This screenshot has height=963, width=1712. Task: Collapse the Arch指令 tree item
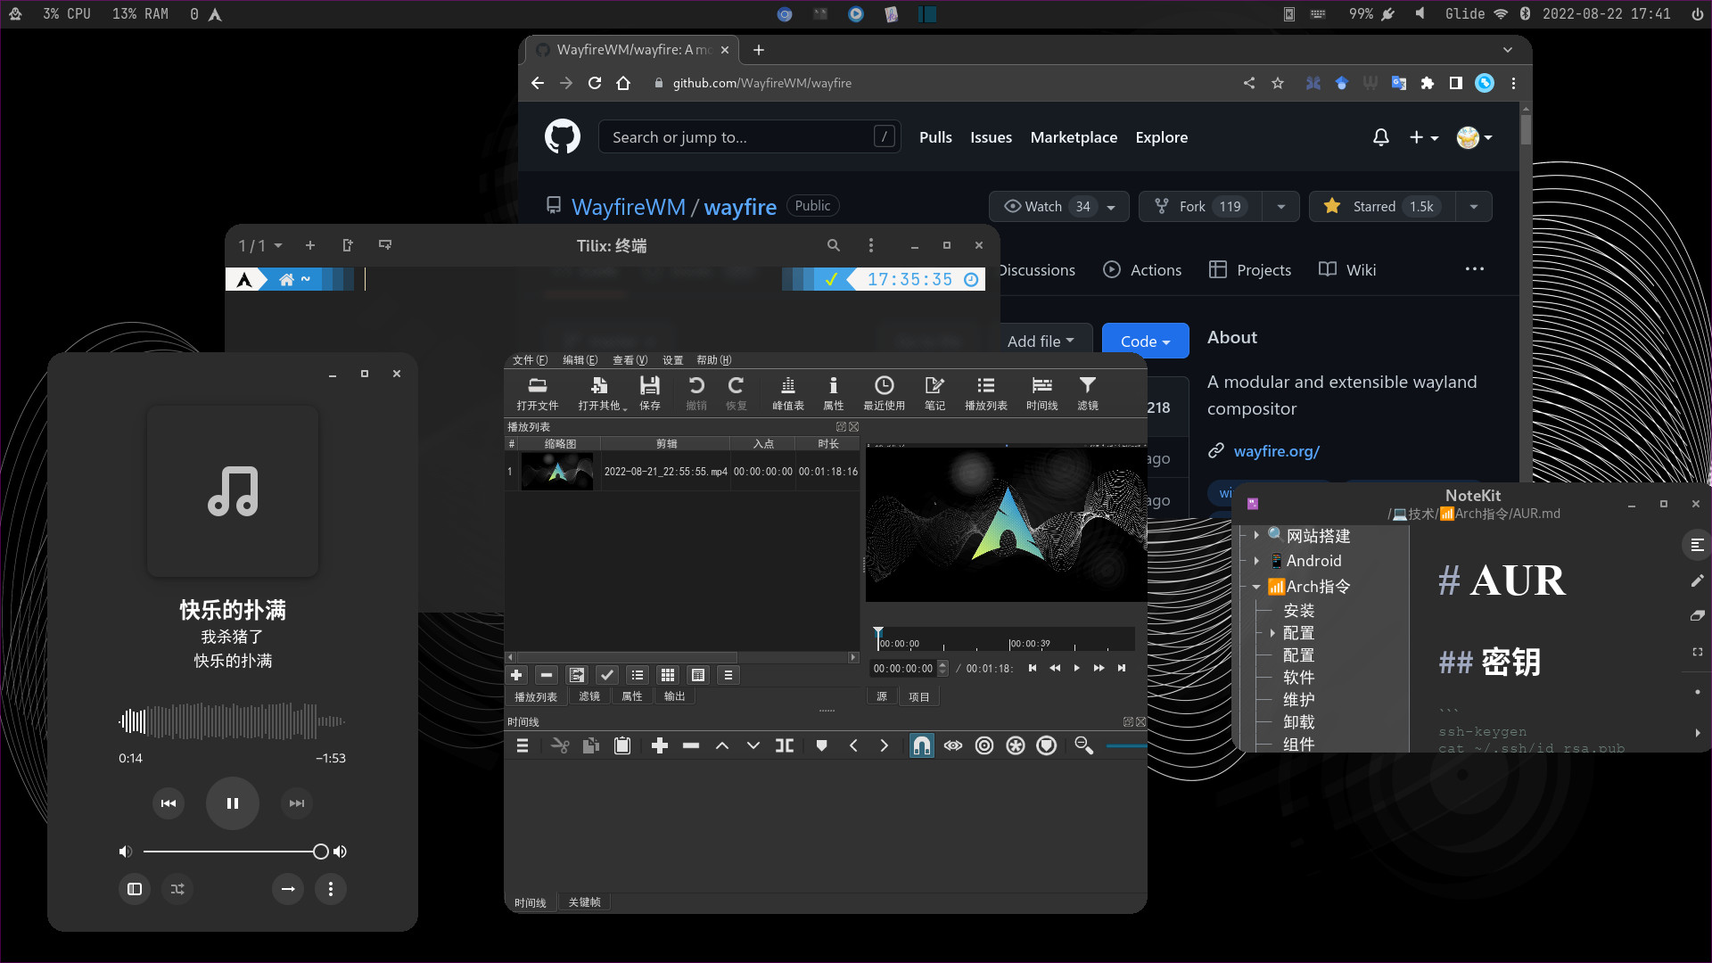tap(1256, 587)
